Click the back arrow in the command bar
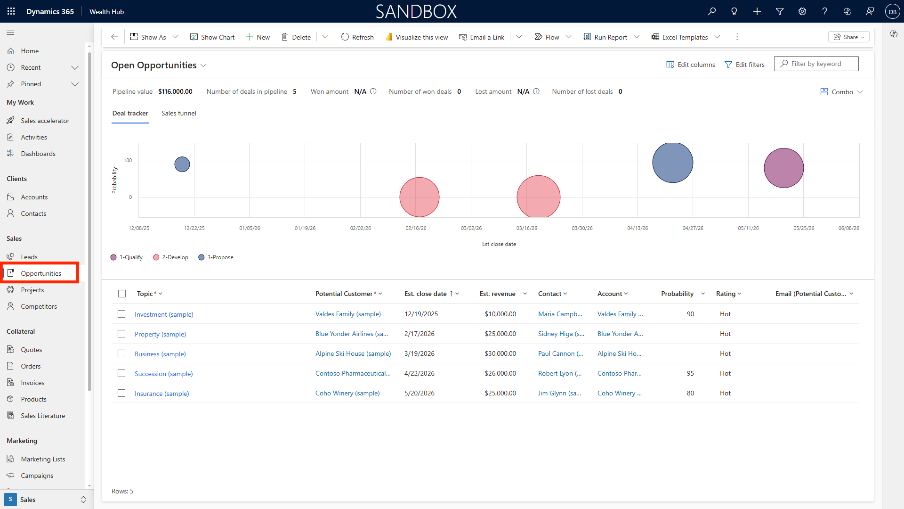 tap(114, 37)
